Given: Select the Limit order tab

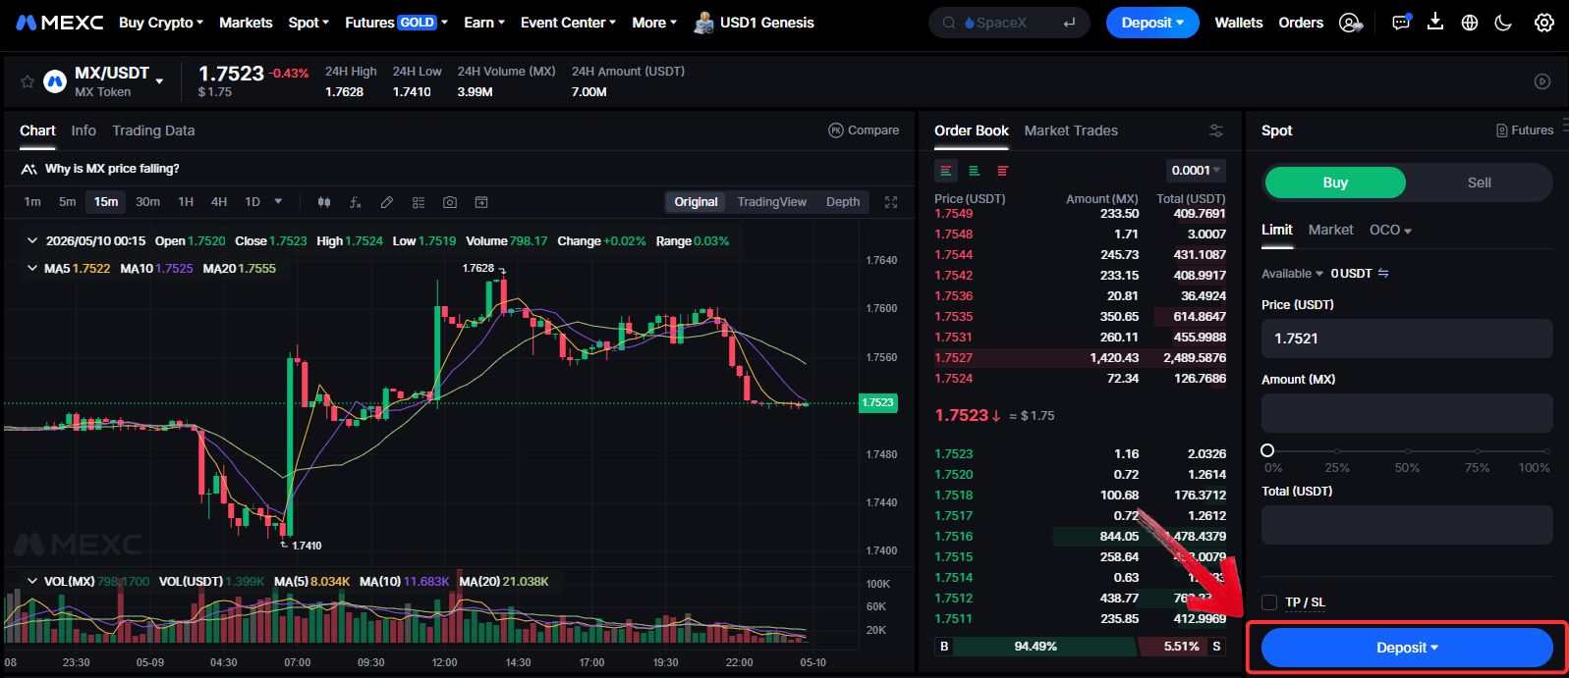Looking at the screenshot, I should 1277,230.
